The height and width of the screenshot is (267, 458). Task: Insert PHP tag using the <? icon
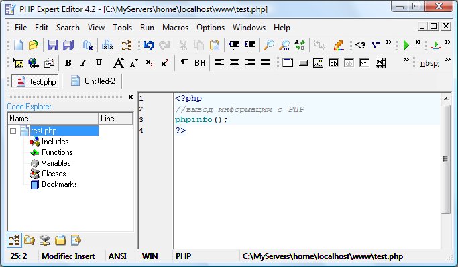coord(360,45)
